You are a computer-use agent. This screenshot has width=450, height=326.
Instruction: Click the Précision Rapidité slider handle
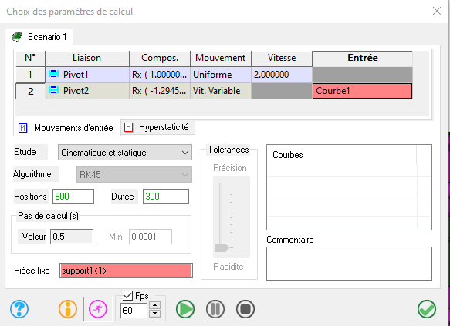click(x=222, y=247)
